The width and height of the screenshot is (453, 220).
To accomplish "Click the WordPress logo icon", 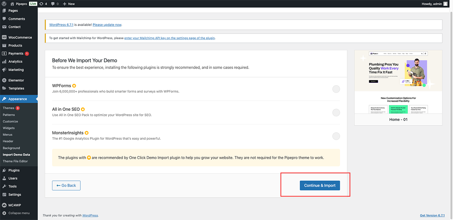I will 4,4.
